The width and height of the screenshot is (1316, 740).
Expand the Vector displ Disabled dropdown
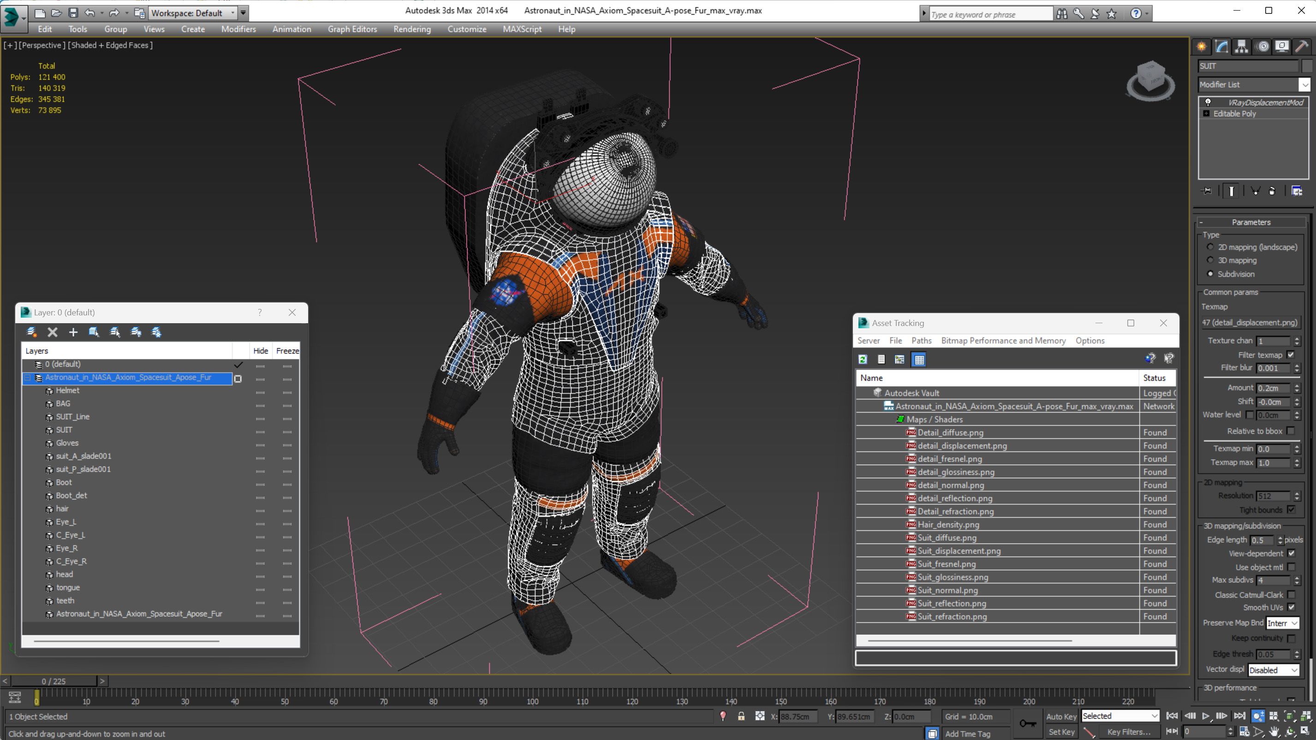1273,670
